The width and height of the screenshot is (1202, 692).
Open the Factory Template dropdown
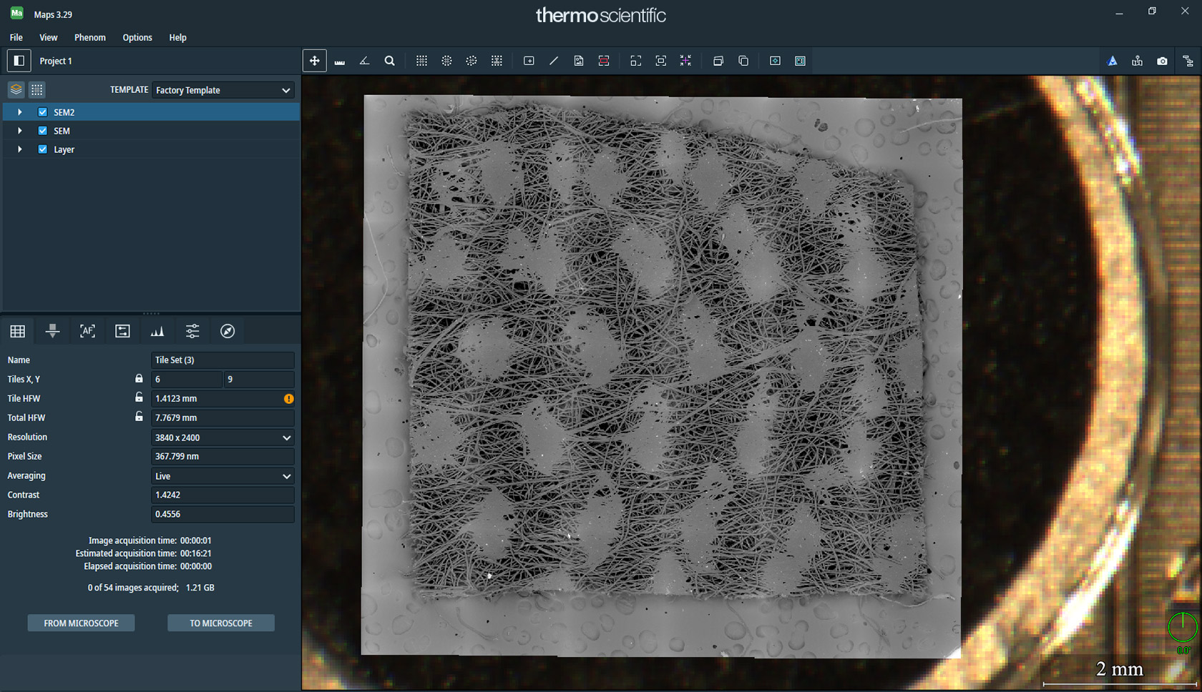223,90
